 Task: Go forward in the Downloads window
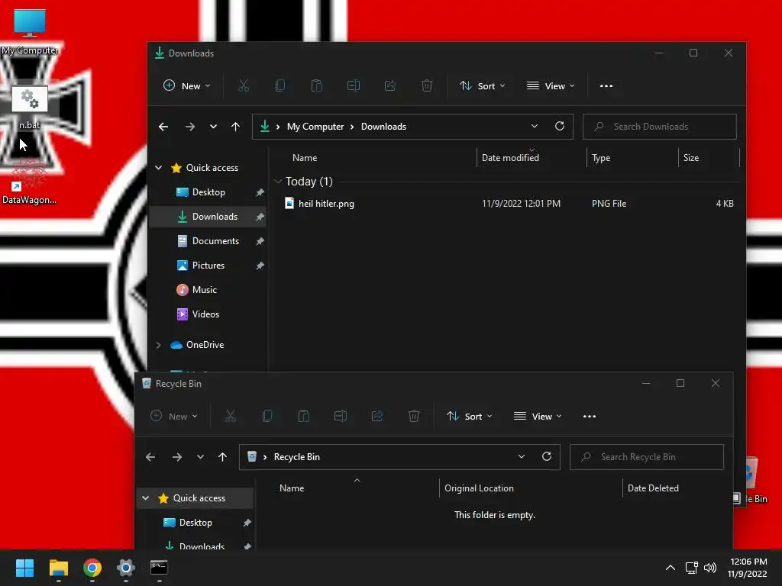tap(190, 127)
